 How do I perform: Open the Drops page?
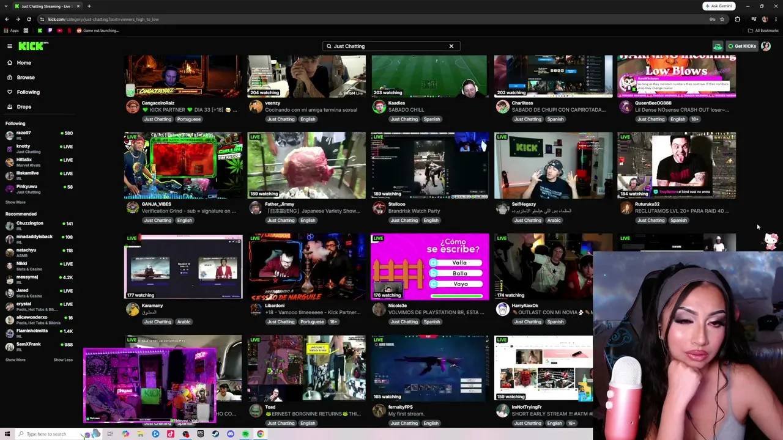click(x=24, y=107)
